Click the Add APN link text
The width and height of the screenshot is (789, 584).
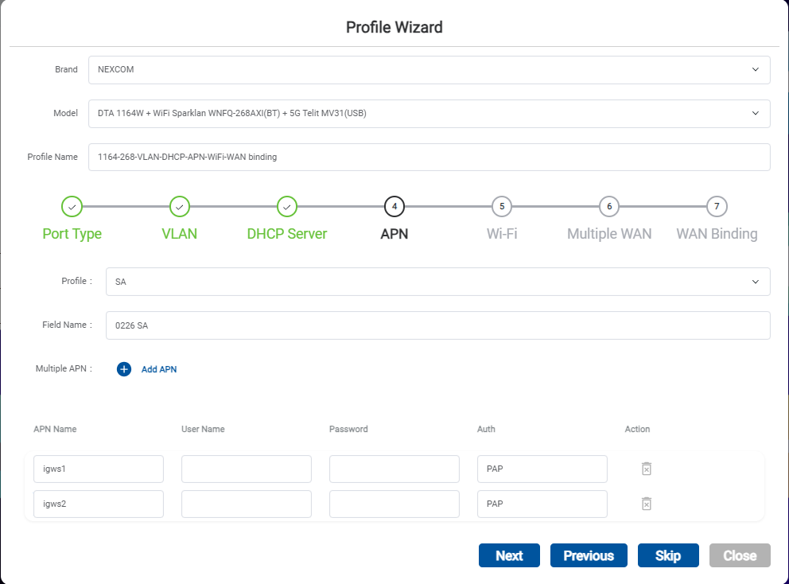(159, 369)
